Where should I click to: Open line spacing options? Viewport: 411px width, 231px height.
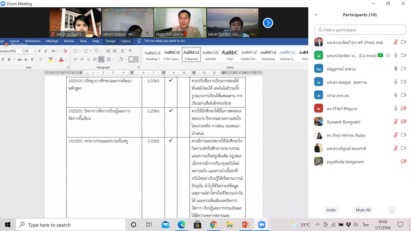(x=109, y=59)
